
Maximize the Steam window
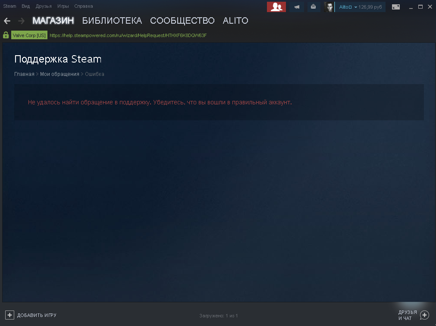pyautogui.click(x=420, y=6)
